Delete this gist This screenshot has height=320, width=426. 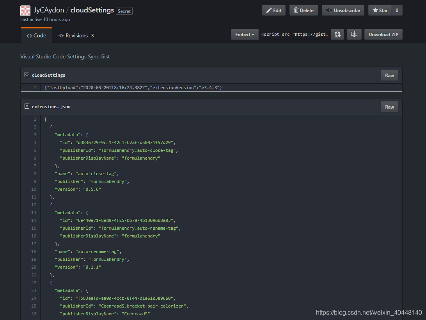point(304,10)
